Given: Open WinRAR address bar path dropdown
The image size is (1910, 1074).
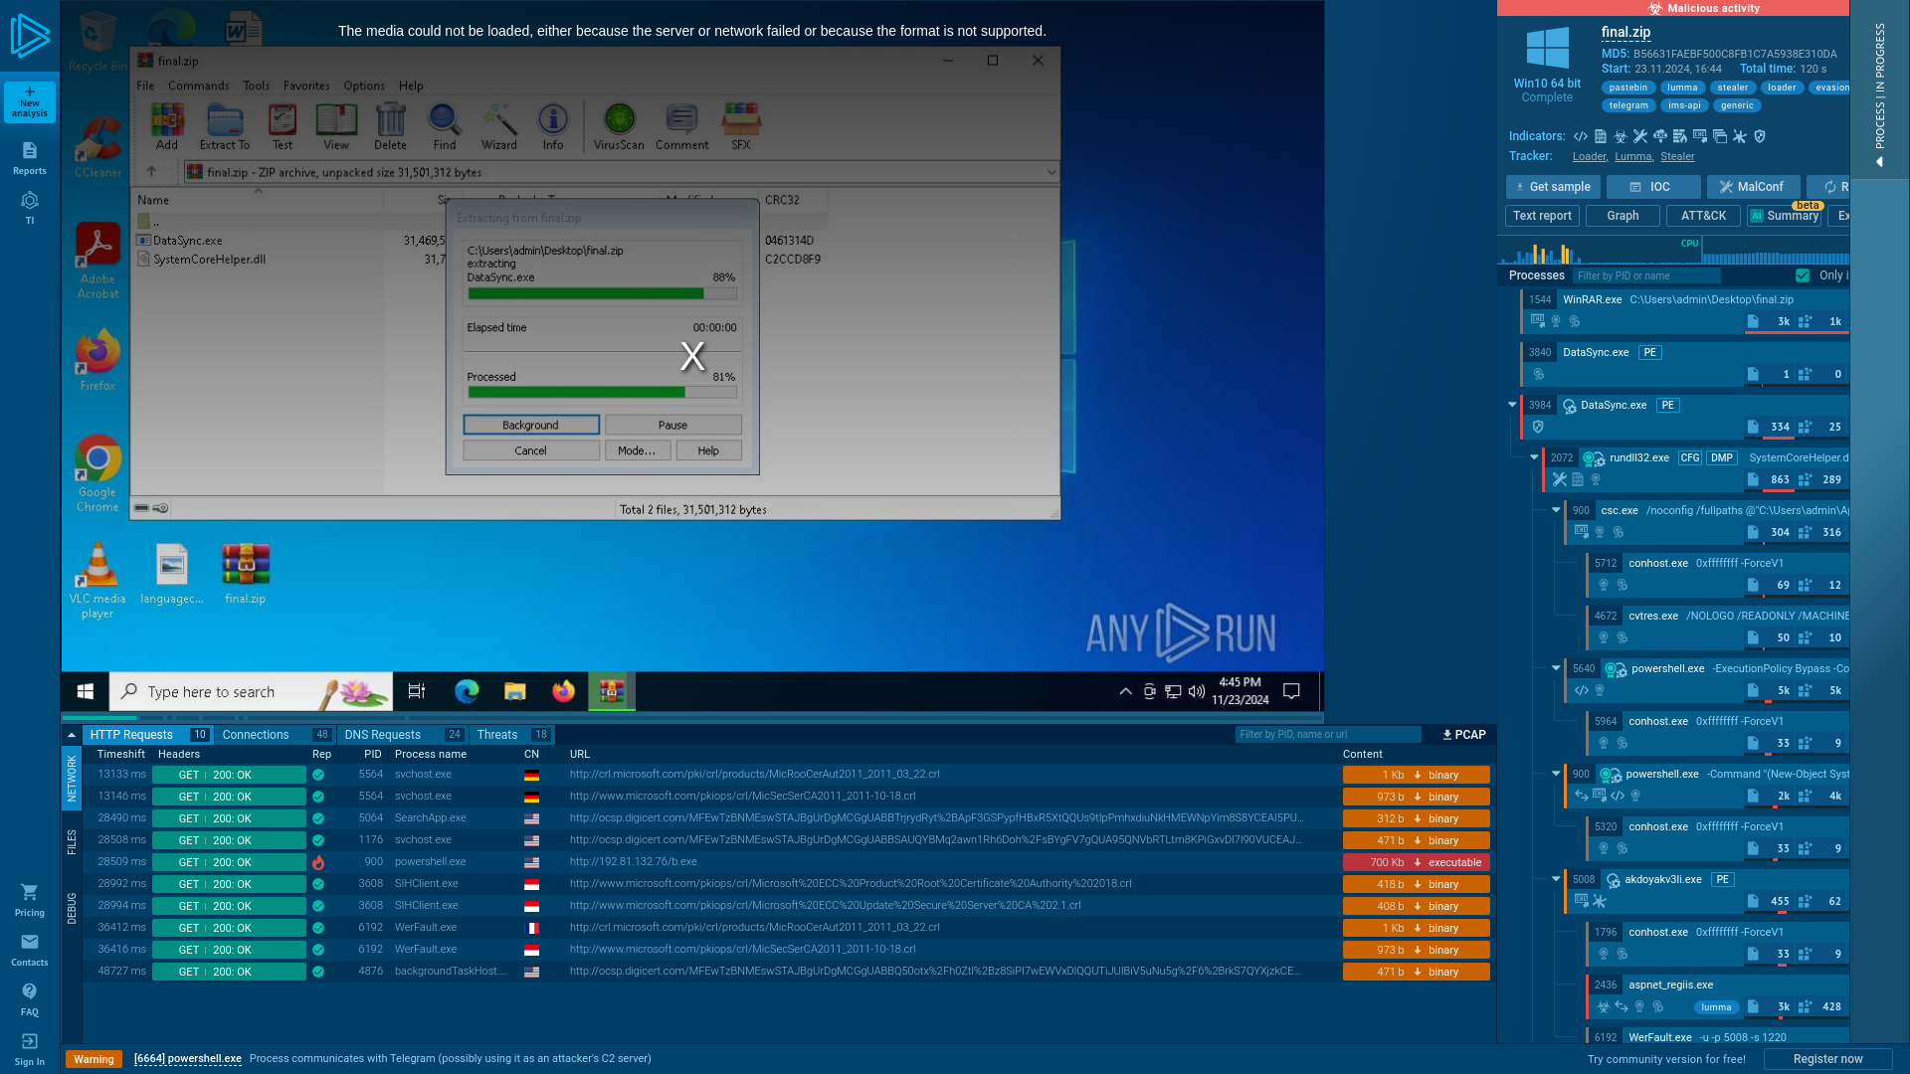Looking at the screenshot, I should point(1050,172).
